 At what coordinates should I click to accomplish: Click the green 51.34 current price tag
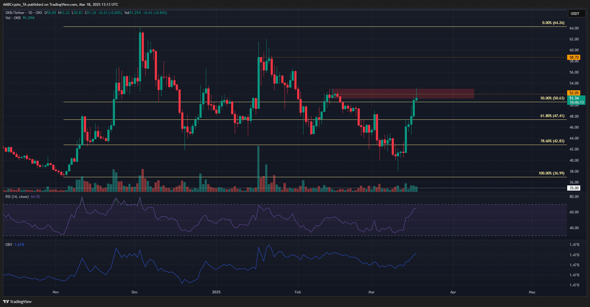click(574, 98)
